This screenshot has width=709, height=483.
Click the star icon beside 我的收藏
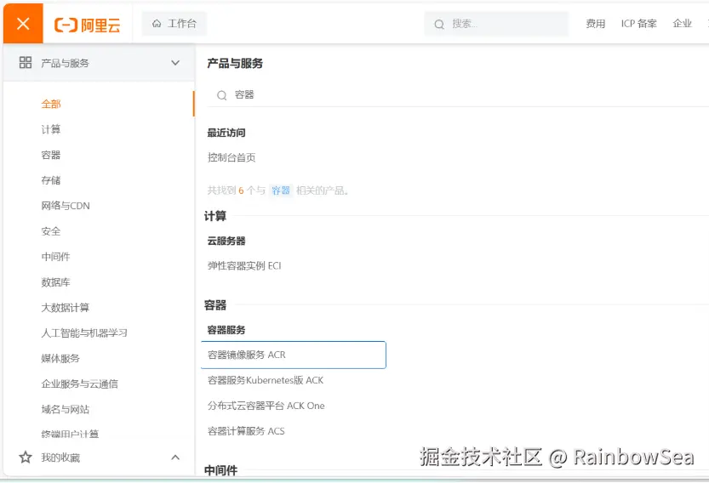[x=26, y=457]
